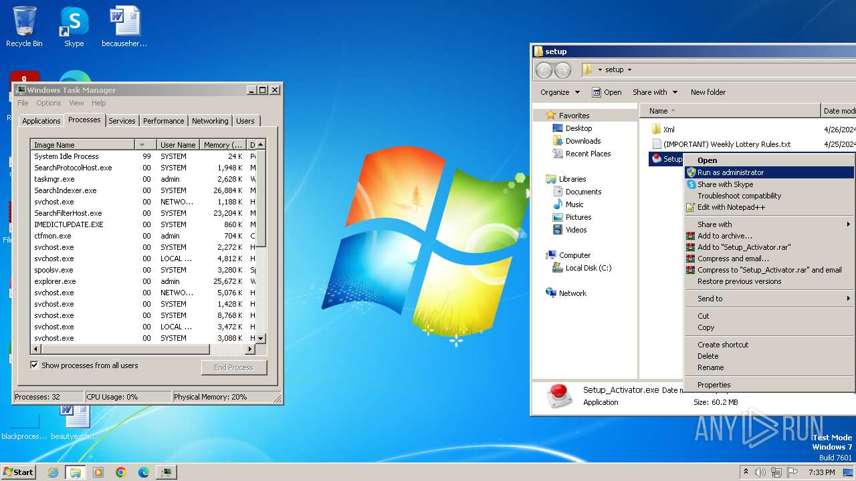Switch to Task Manager taskbar button
This screenshot has height=481, width=856.
pos(167,472)
